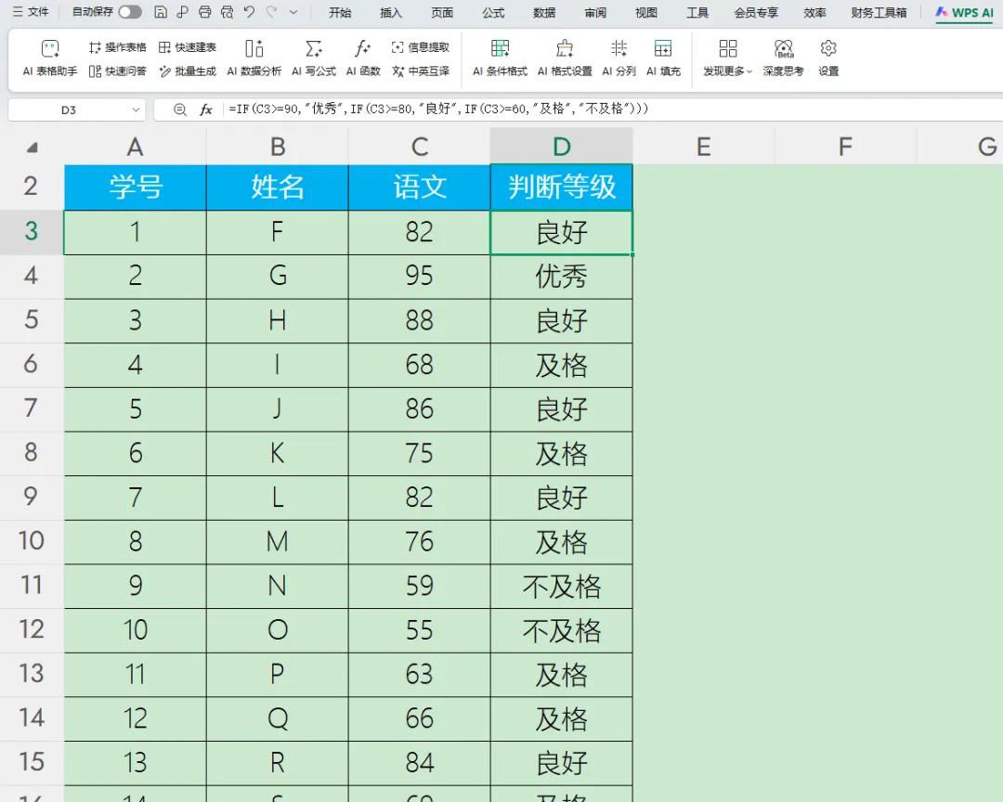Open AI 数据分析
1003x802 pixels.
[x=254, y=58]
